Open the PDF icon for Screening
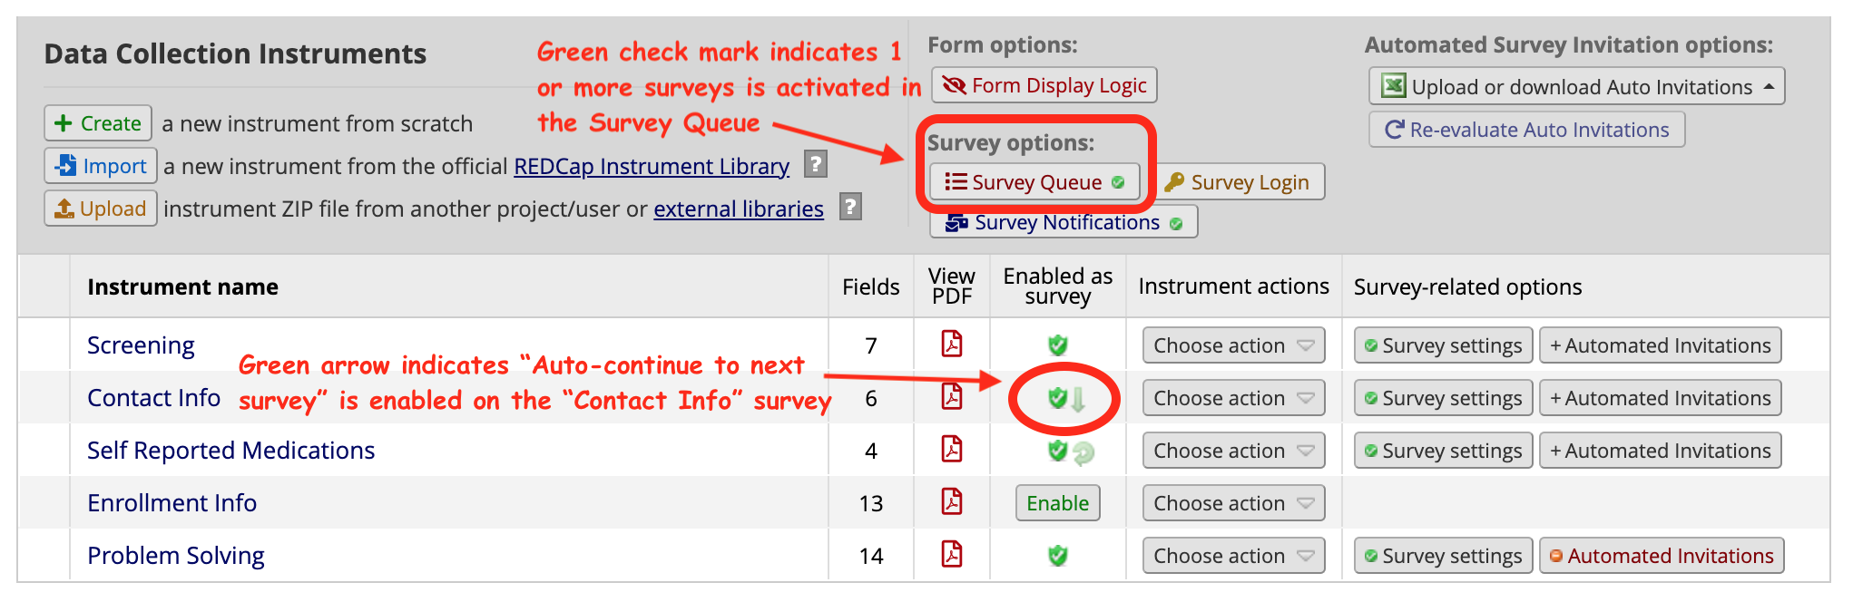 [951, 345]
